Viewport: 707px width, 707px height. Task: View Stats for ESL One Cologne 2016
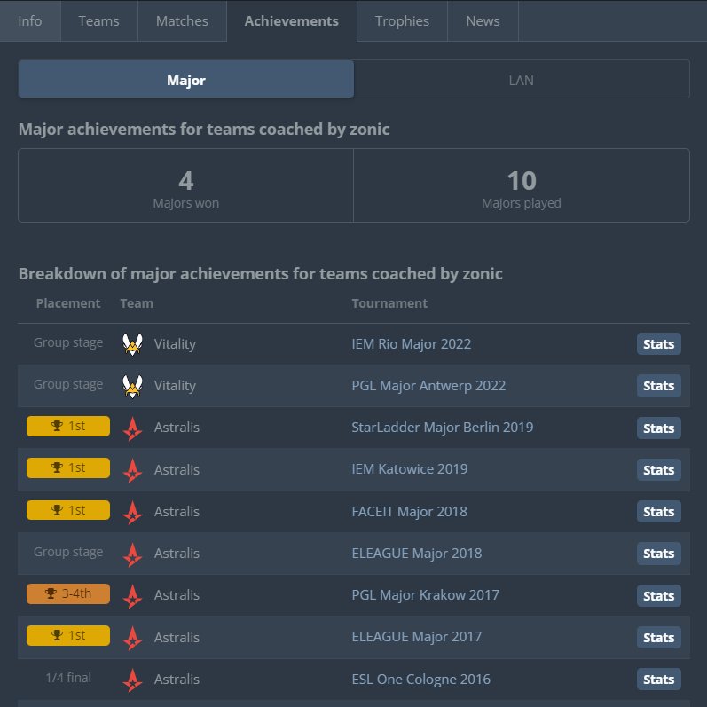pyautogui.click(x=659, y=680)
